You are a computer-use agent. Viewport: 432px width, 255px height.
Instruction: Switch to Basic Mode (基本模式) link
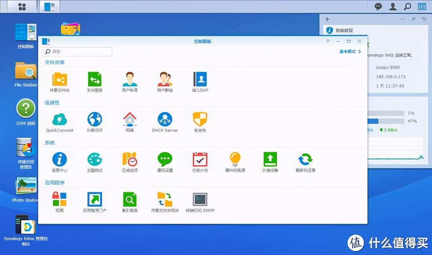pos(350,52)
